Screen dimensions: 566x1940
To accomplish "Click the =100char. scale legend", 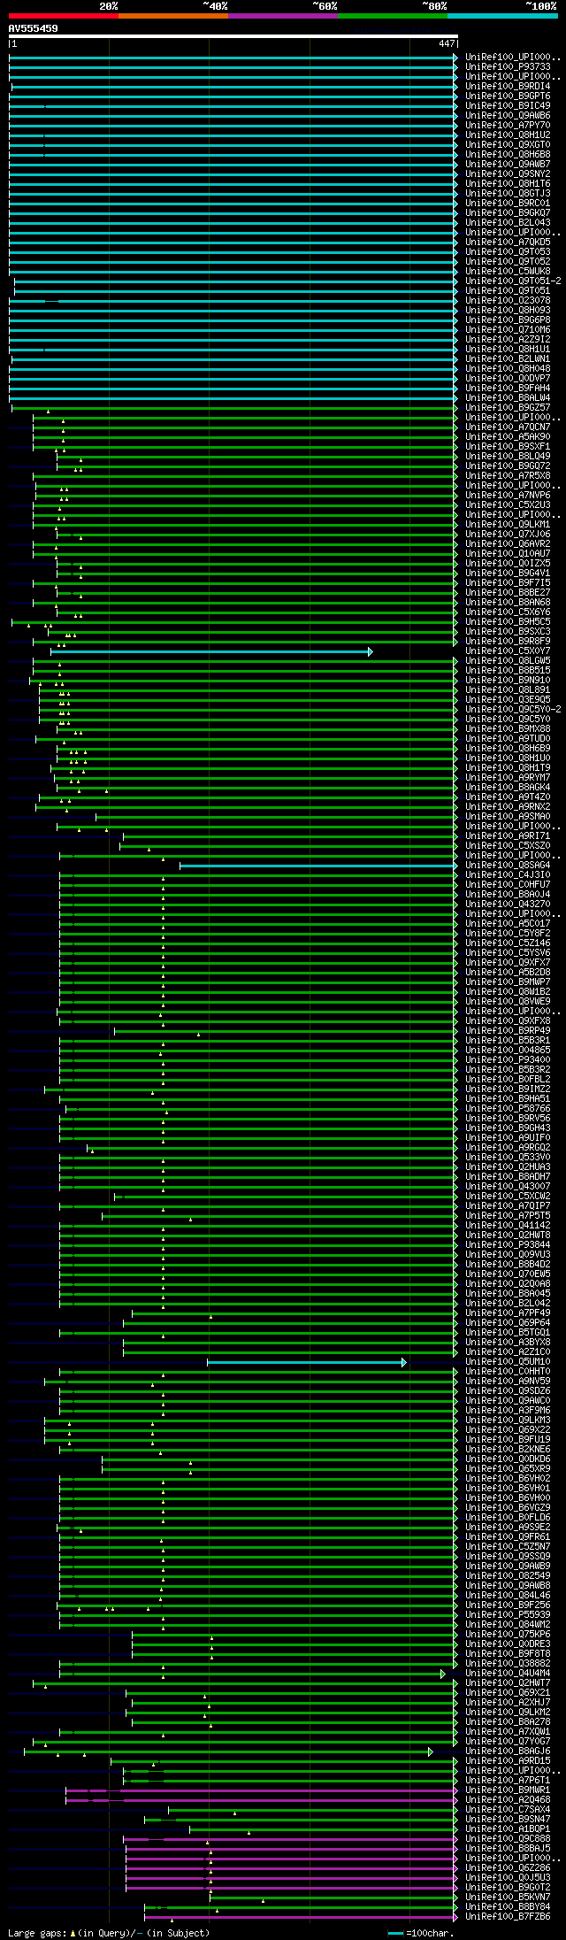I will click(421, 1933).
